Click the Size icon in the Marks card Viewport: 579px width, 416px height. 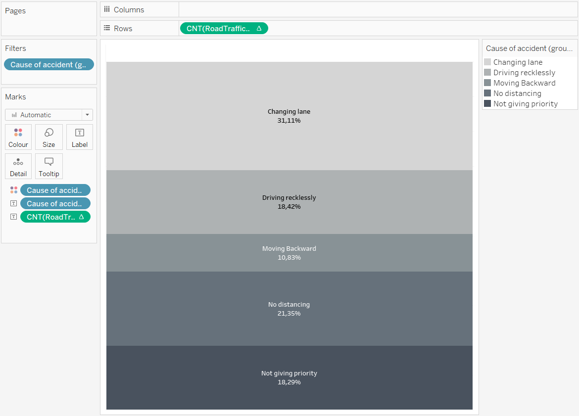[x=48, y=137]
